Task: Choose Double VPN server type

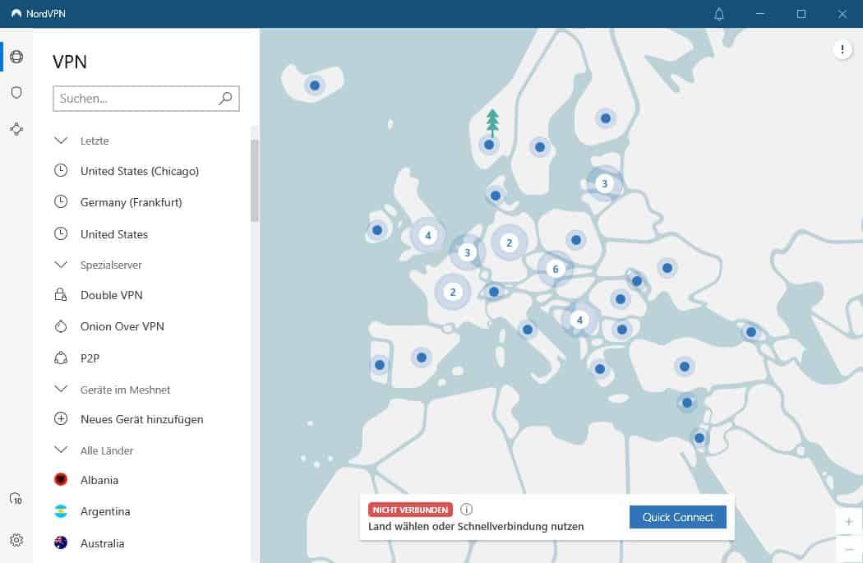Action: coord(111,295)
